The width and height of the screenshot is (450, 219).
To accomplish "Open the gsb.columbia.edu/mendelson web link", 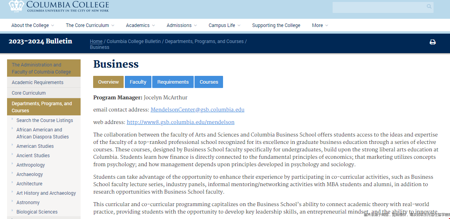I will 180,122.
